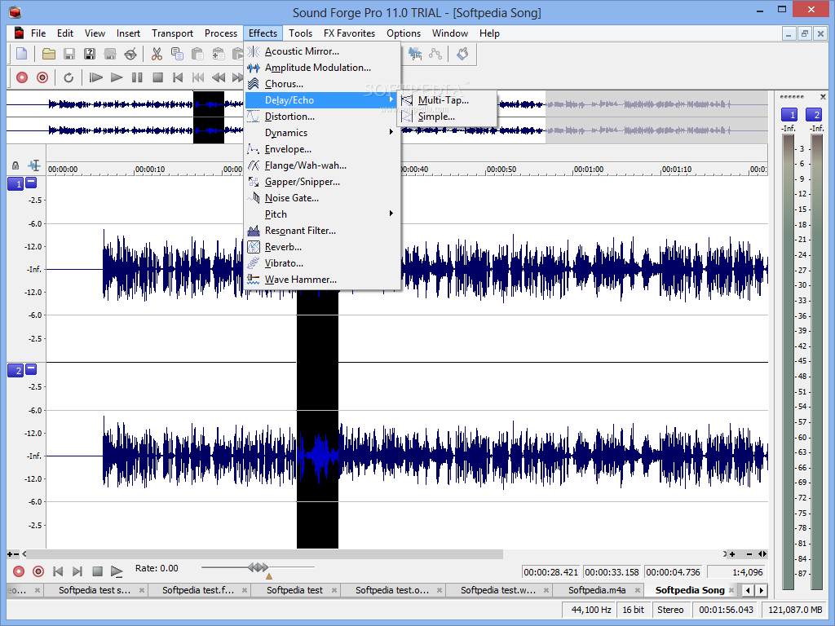Click the Paste clipboard icon
Viewport: 835px width, 626px height.
(x=197, y=54)
